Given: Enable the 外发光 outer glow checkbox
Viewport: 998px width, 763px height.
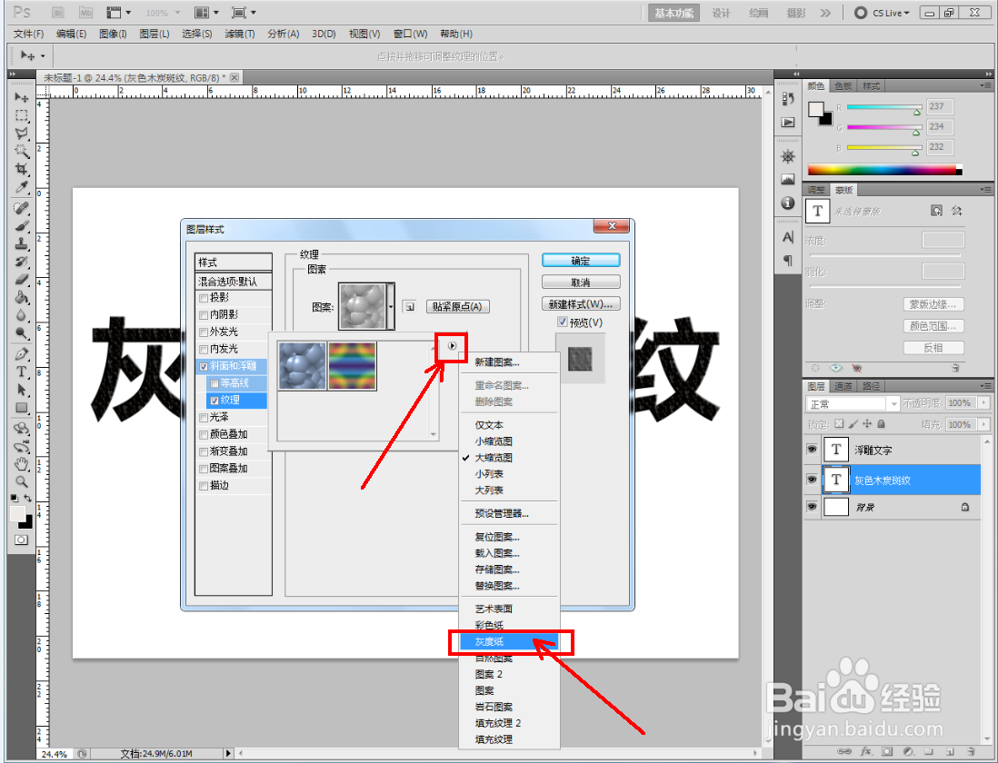Looking at the screenshot, I should click(204, 332).
